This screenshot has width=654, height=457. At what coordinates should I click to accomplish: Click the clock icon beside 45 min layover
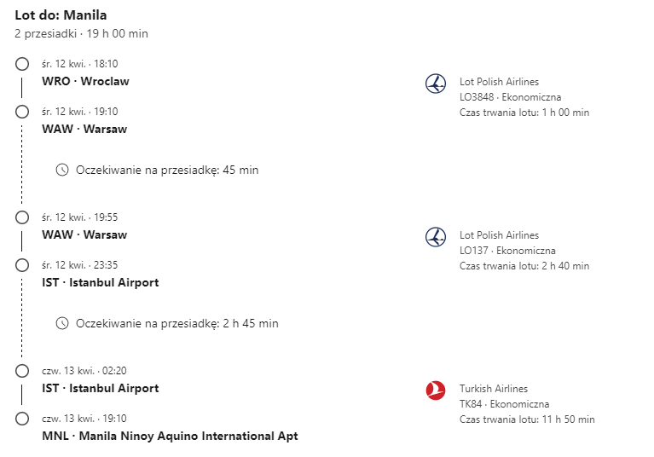coord(62,170)
